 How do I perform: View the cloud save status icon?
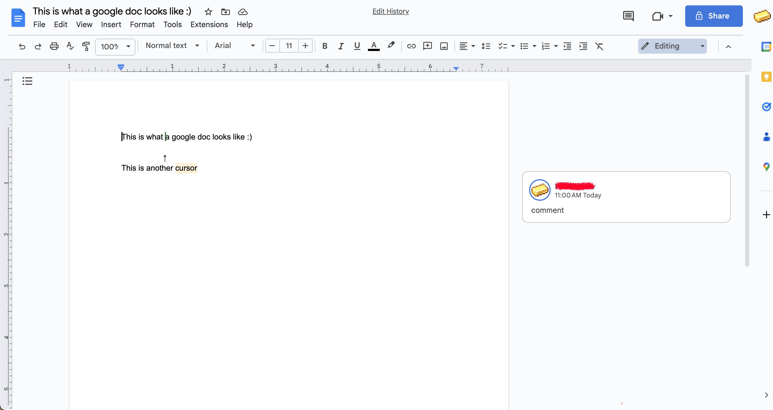tap(243, 12)
